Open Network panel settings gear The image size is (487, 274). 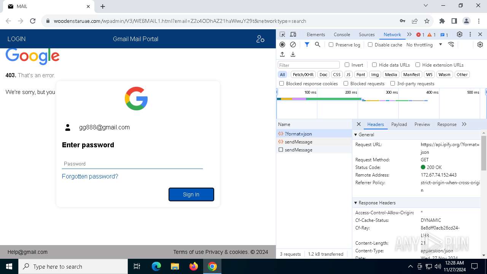(480, 45)
